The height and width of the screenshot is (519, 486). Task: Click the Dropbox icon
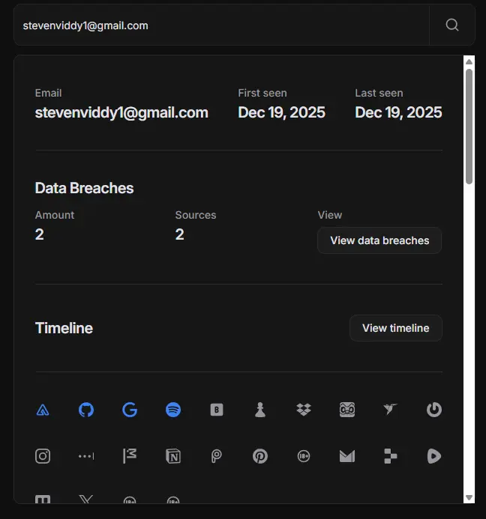pos(304,410)
